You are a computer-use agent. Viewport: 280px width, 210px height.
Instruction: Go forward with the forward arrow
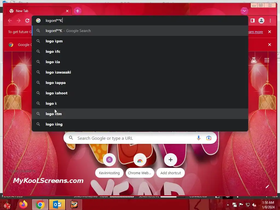point(19,21)
